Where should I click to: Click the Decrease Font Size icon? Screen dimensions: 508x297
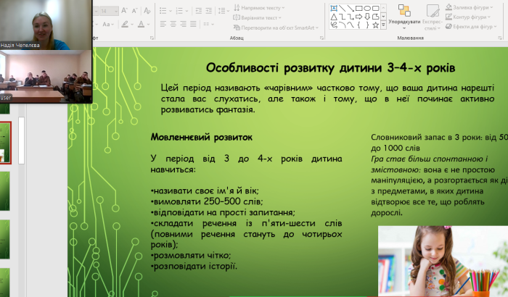pos(136,11)
